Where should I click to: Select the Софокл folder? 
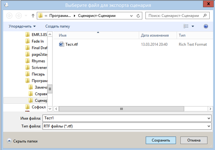tap(35, 107)
